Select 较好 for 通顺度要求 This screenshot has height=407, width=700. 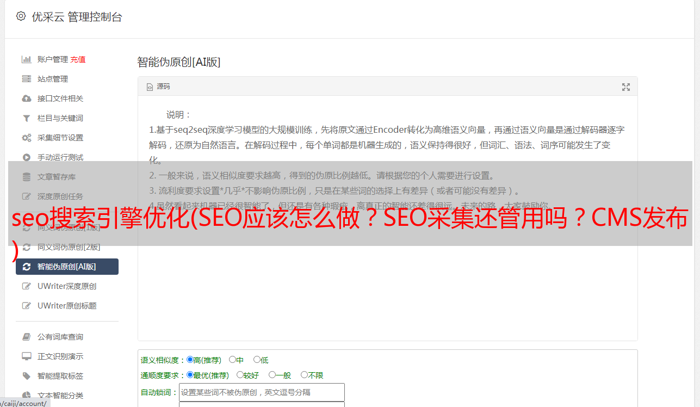point(240,375)
